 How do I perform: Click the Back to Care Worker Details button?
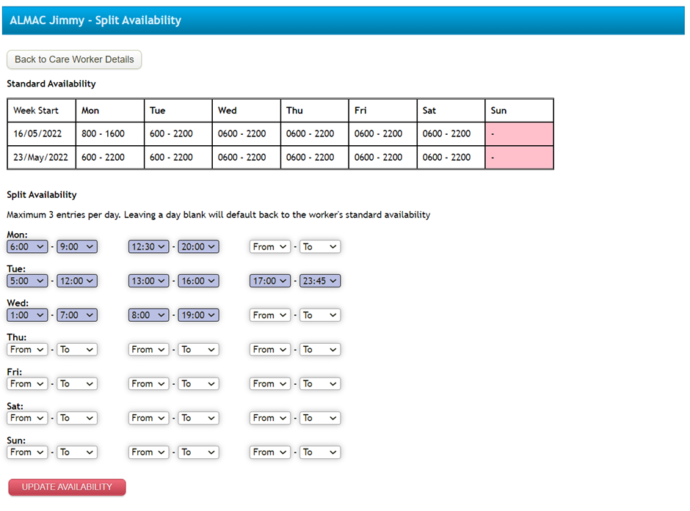[73, 59]
